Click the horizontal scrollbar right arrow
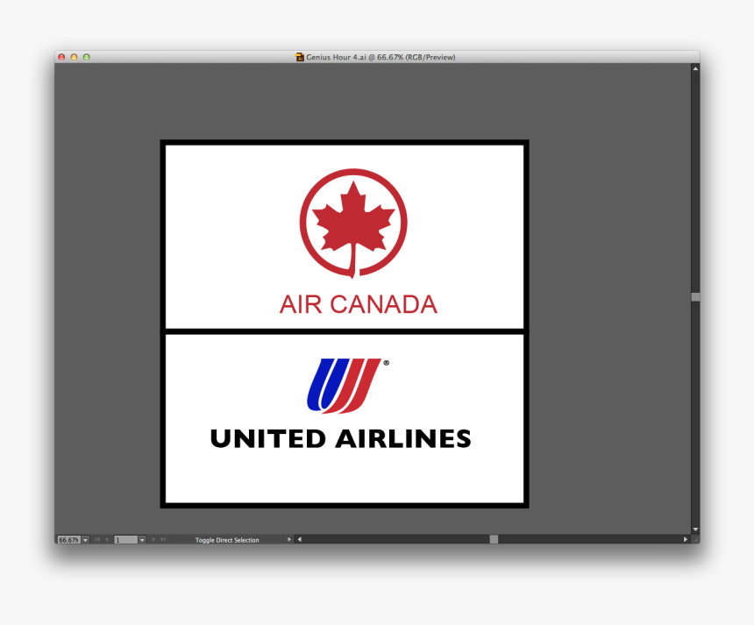The height and width of the screenshot is (625, 754). [686, 539]
